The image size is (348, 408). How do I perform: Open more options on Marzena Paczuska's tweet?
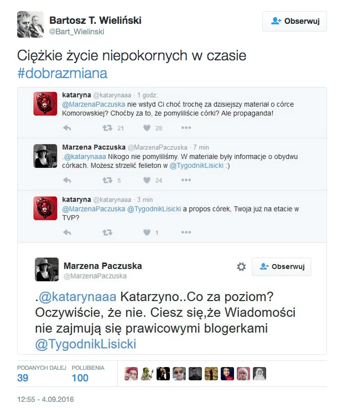(186, 180)
